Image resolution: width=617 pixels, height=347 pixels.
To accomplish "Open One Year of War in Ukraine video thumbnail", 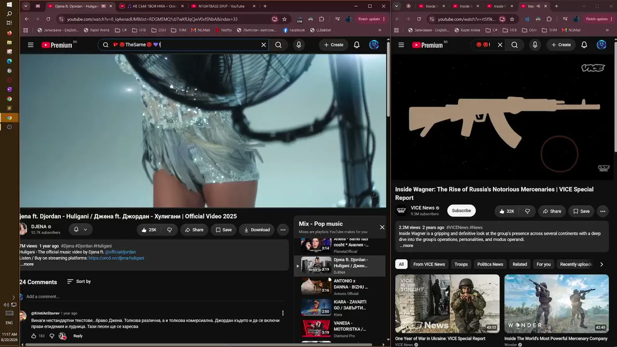I will tap(447, 304).
